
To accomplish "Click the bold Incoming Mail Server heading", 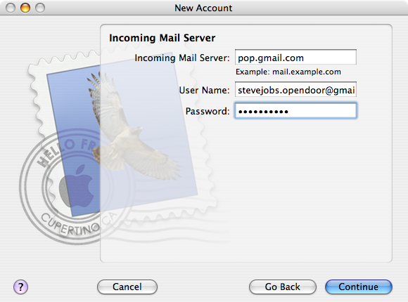I will coord(162,38).
